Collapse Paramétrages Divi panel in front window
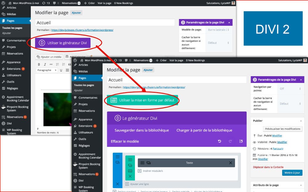Image resolution: width=308 pixels, height=192 pixels. click(301, 80)
